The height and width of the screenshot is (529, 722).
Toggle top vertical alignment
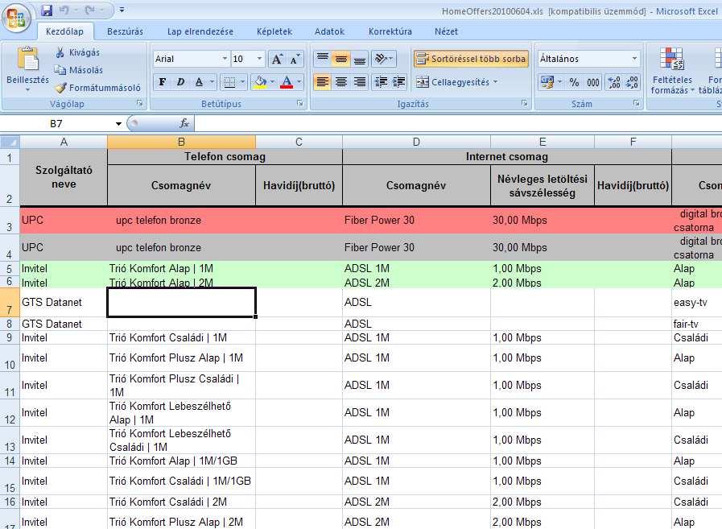pos(322,59)
